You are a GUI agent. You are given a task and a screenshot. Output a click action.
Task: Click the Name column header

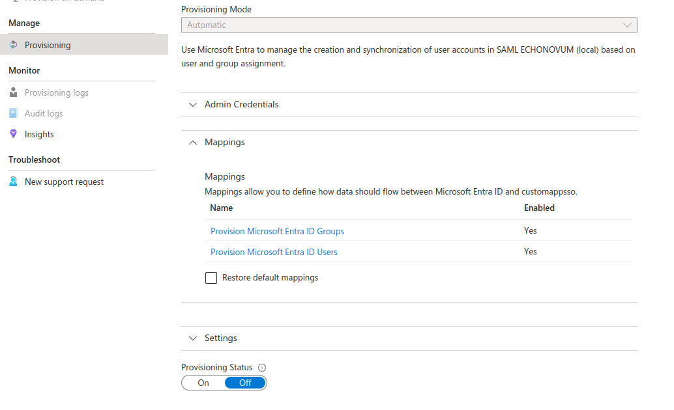click(222, 208)
